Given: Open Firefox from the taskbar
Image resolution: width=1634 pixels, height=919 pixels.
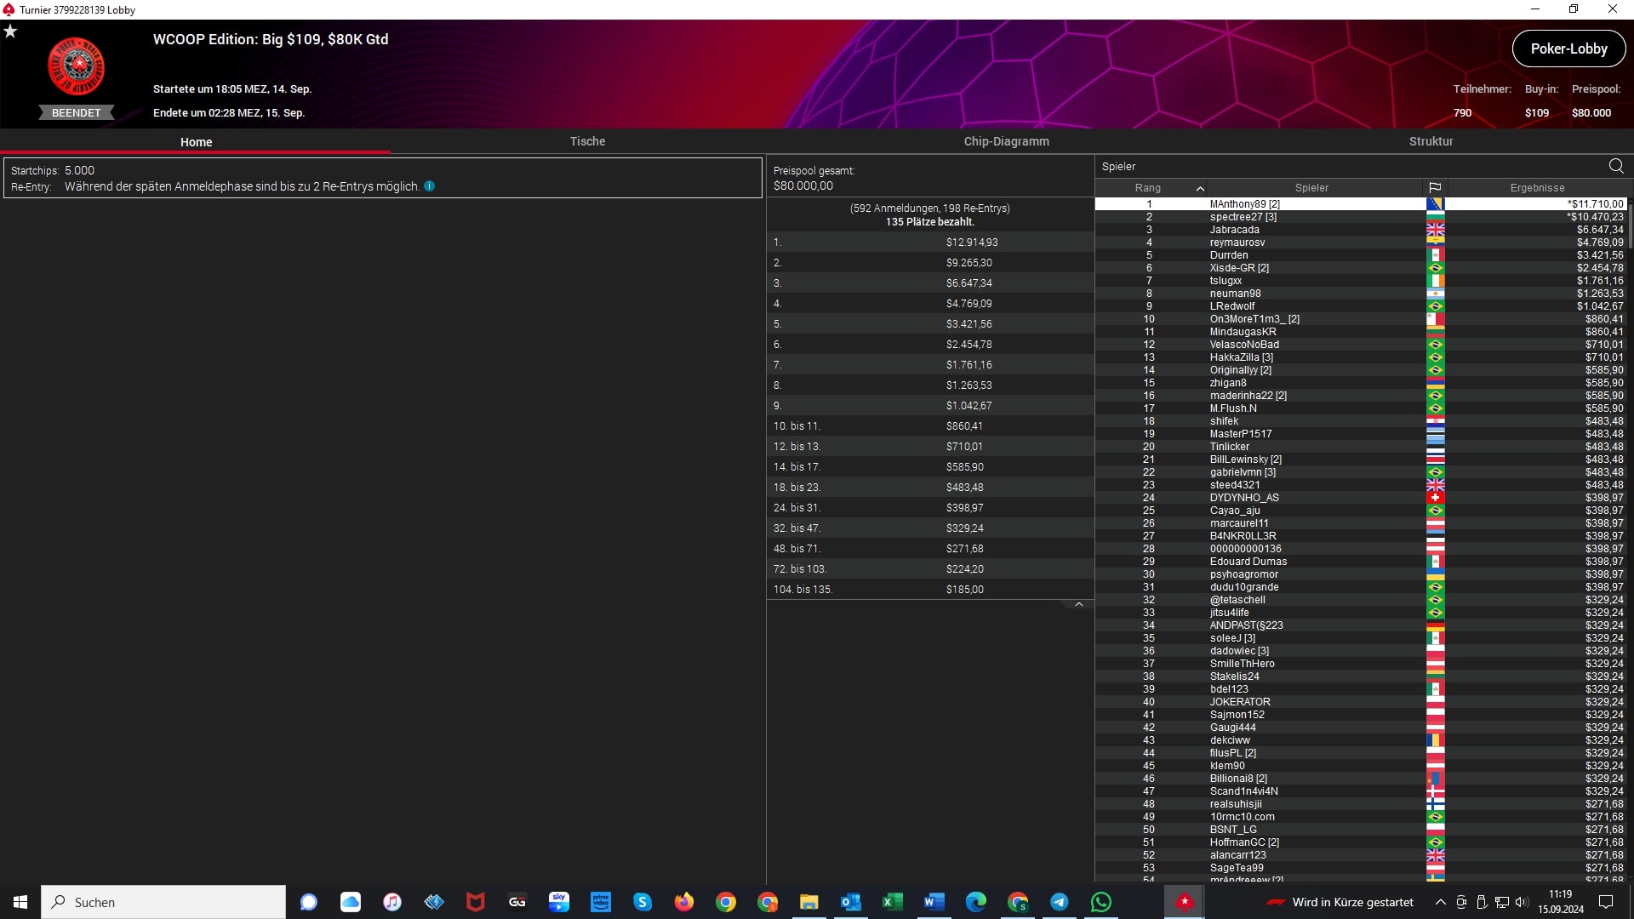Looking at the screenshot, I should pyautogui.click(x=683, y=902).
